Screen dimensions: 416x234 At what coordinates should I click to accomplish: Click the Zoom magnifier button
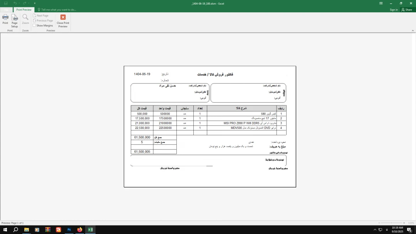pos(25,20)
